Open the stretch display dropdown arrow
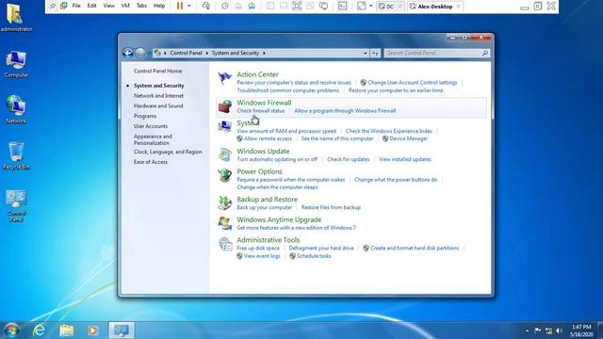Screen dimensions: 603x339 point(370,6)
